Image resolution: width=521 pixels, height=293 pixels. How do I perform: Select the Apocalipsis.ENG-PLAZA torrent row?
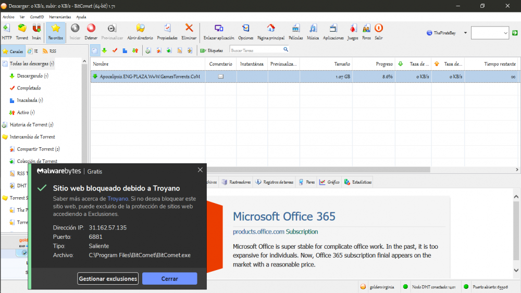[x=305, y=77]
